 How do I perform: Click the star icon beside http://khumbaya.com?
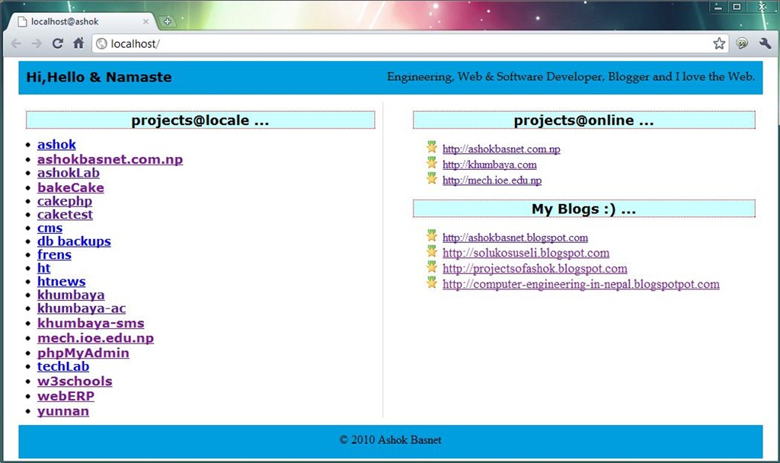(432, 164)
